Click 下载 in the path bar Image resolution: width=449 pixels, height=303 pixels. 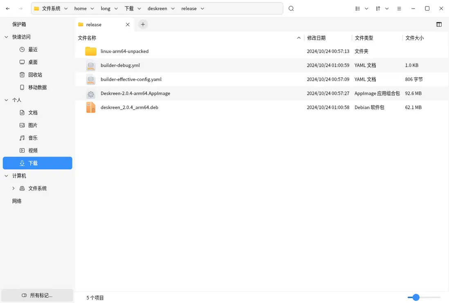point(129,9)
